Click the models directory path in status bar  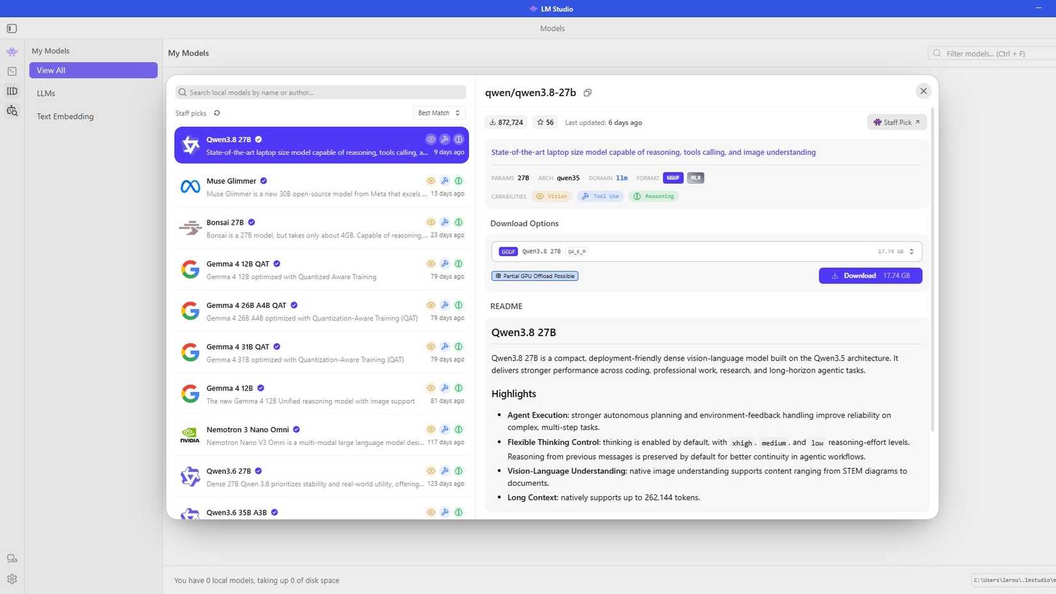(x=1014, y=580)
